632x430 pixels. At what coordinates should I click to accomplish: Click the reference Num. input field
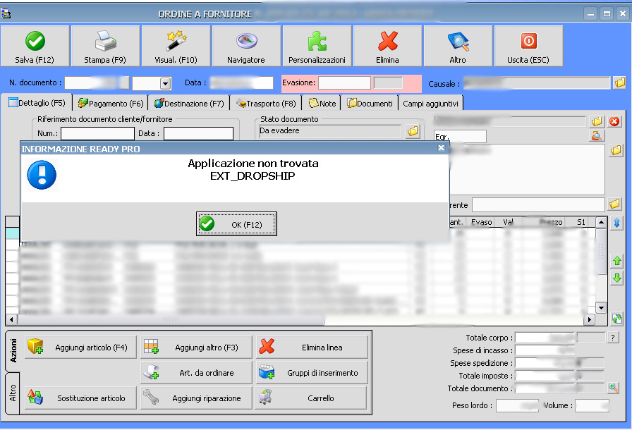97,133
